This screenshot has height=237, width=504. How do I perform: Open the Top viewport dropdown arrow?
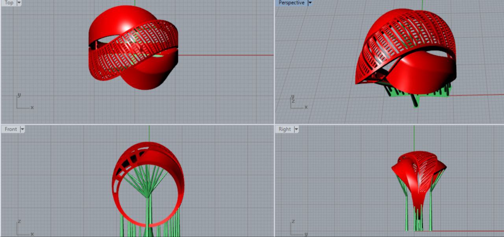(19, 3)
